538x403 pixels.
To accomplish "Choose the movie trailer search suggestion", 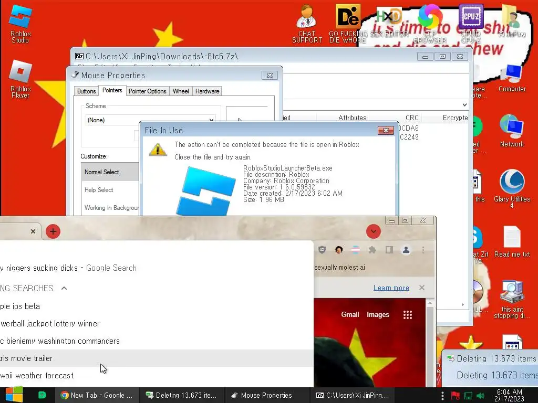I will pyautogui.click(x=156, y=358).
